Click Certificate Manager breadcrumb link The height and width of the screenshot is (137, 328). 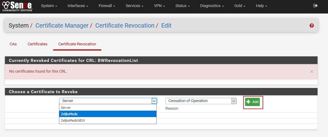pos(62,26)
